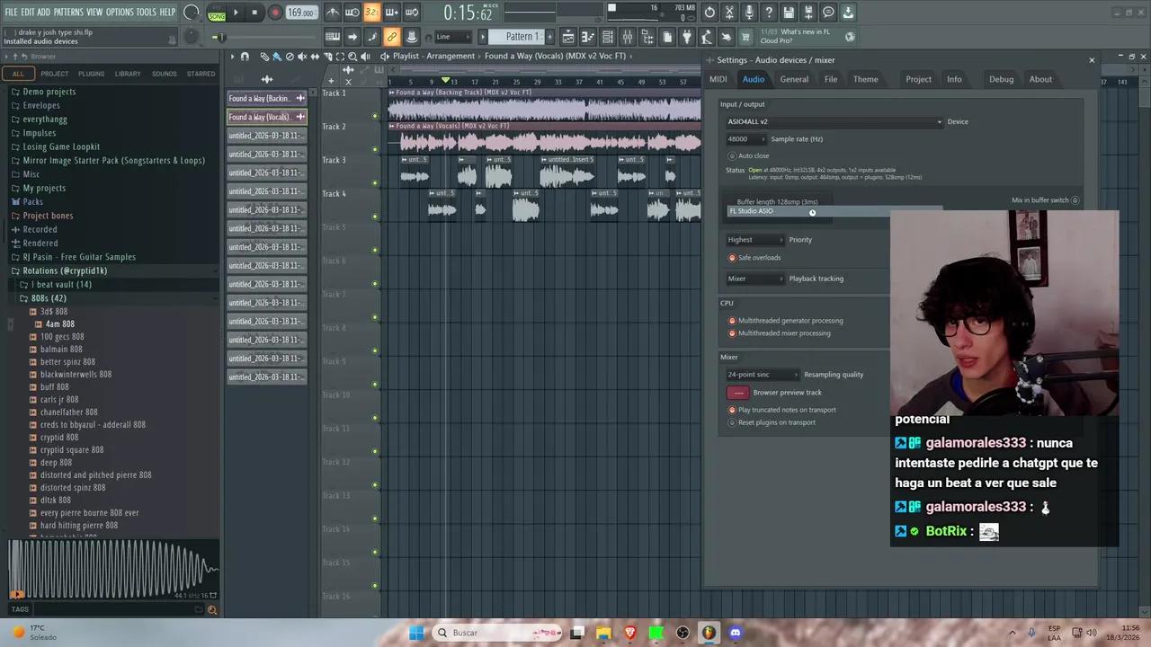Image resolution: width=1151 pixels, height=647 pixels.
Task: Click the microphone one-click recording icon
Action: point(749,13)
